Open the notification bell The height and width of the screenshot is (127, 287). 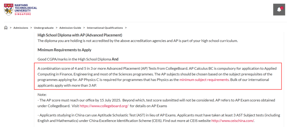(279, 10)
